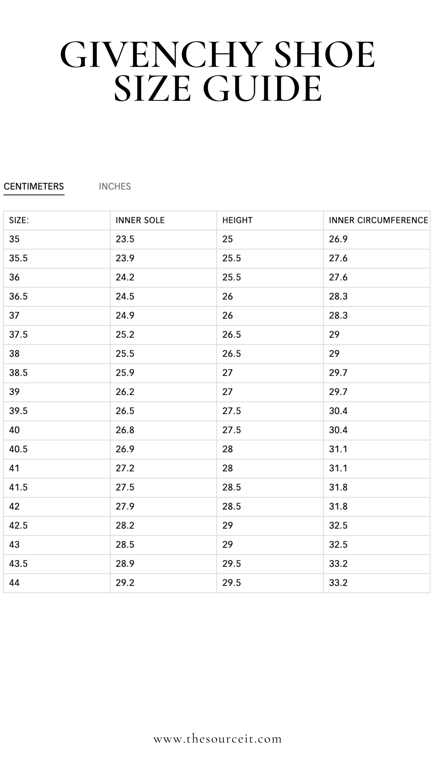
Task: Select the Centimeters tab
Action: click(x=34, y=186)
